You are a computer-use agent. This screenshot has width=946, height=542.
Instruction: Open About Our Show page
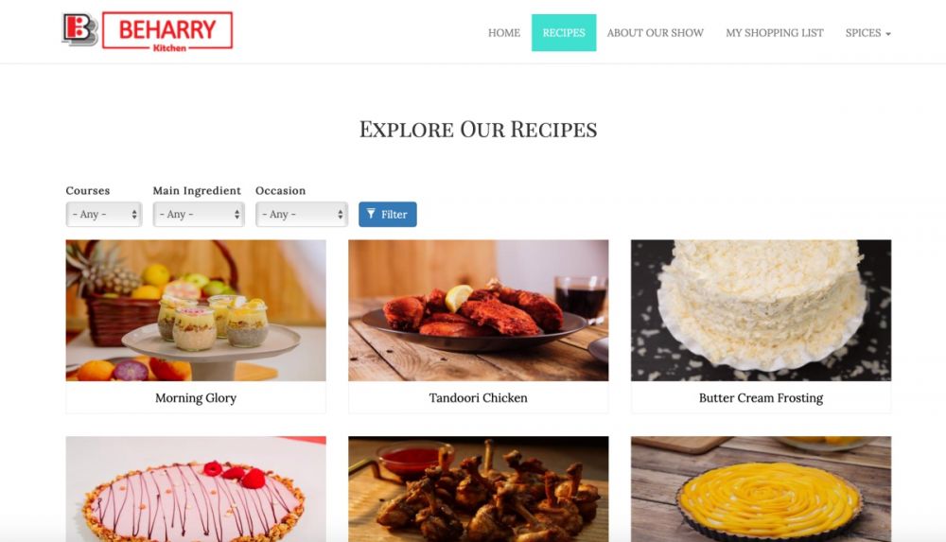656,32
